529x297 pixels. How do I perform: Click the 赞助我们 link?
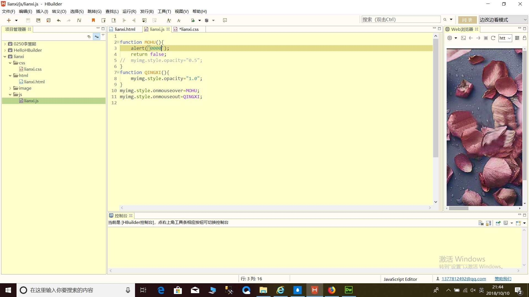point(503,279)
